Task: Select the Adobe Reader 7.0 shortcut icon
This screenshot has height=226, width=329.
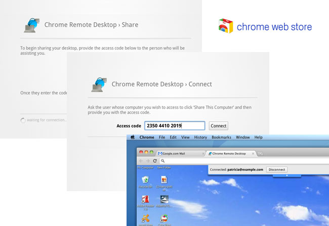Action: click(145, 199)
